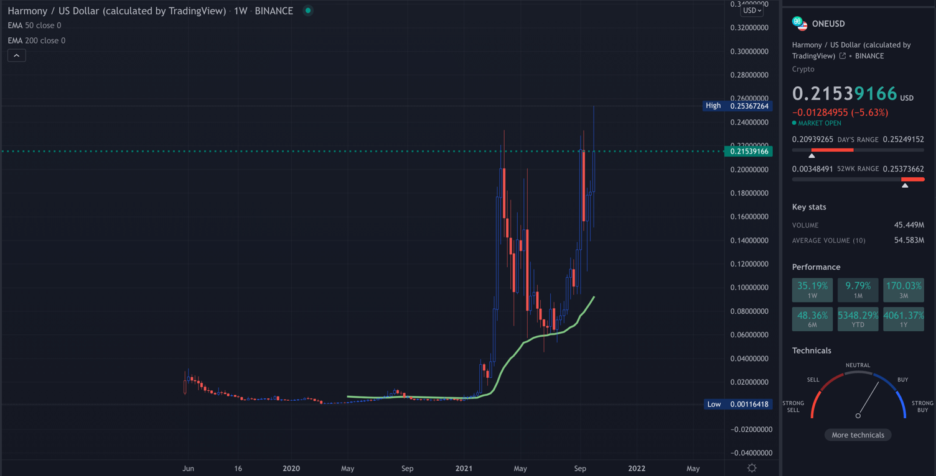Change the 1W chart interval
Screen dimensions: 936x476
point(240,11)
